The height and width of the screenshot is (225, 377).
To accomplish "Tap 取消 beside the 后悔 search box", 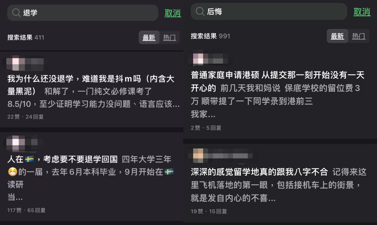I will pos(362,12).
